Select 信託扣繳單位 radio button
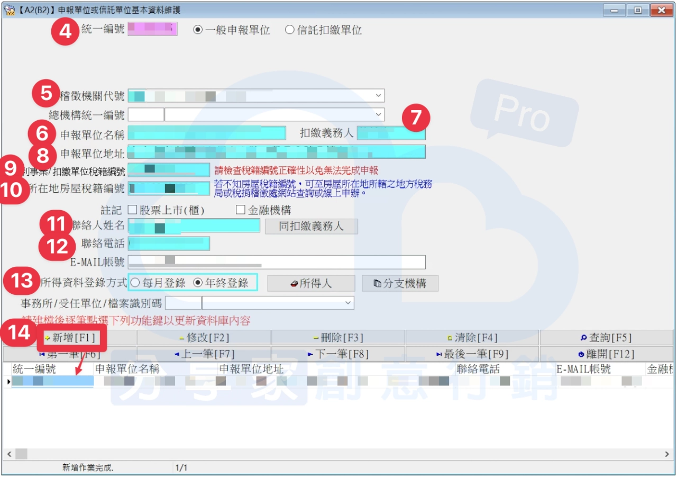This screenshot has height=477, width=677. [x=289, y=30]
